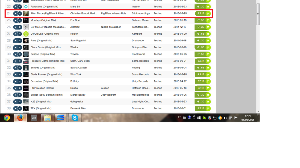Queue DerDieDas (Original Mix) by Kolsch
Screen dimensions: 300x168
click(x=20, y=34)
